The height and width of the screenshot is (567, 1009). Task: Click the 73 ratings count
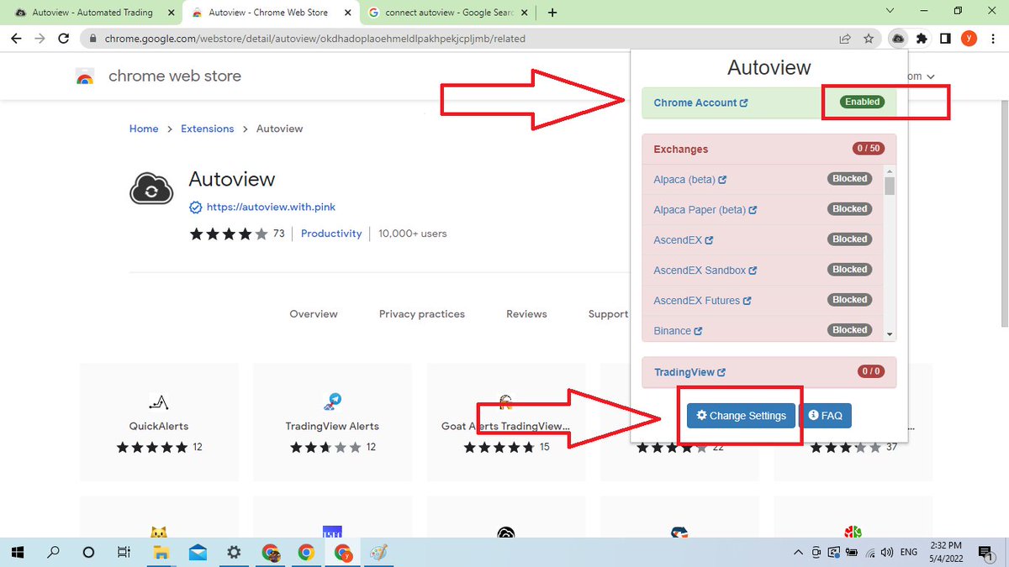click(278, 234)
